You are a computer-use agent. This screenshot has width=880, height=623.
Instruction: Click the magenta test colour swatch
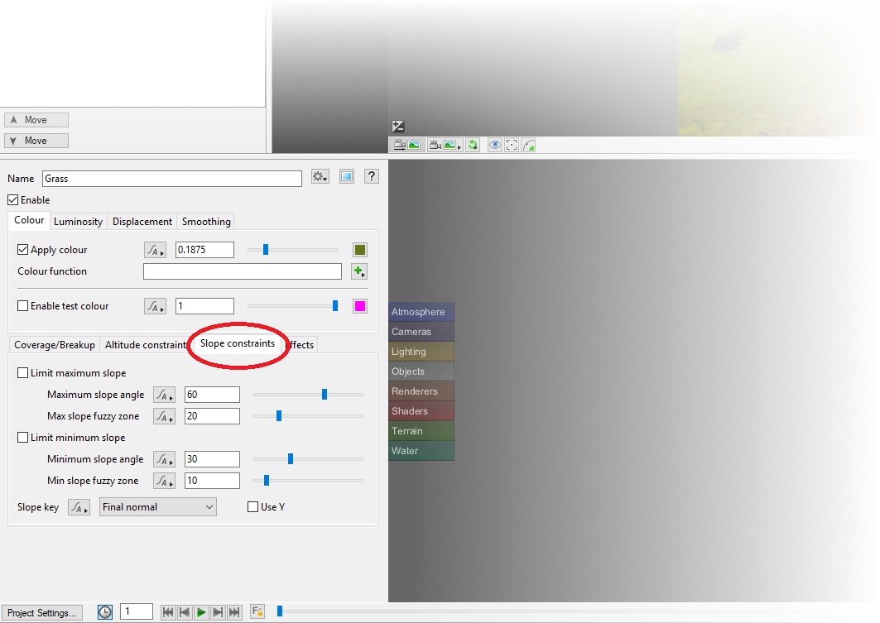pos(360,306)
